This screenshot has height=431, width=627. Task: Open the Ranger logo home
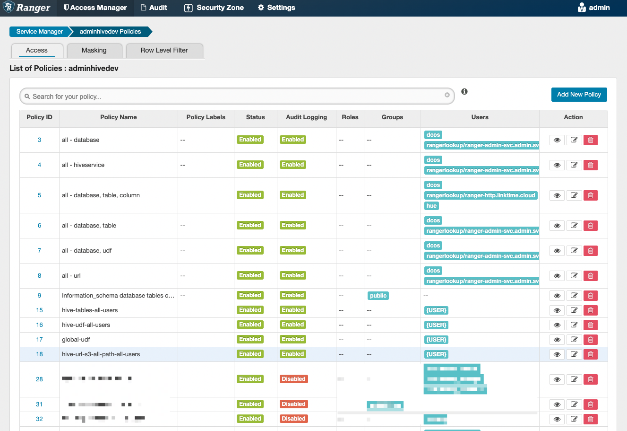coord(26,8)
